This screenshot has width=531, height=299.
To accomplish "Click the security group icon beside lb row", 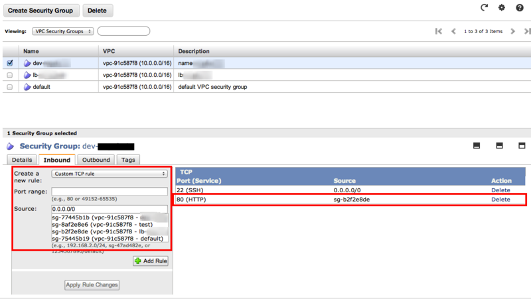I will click(27, 75).
